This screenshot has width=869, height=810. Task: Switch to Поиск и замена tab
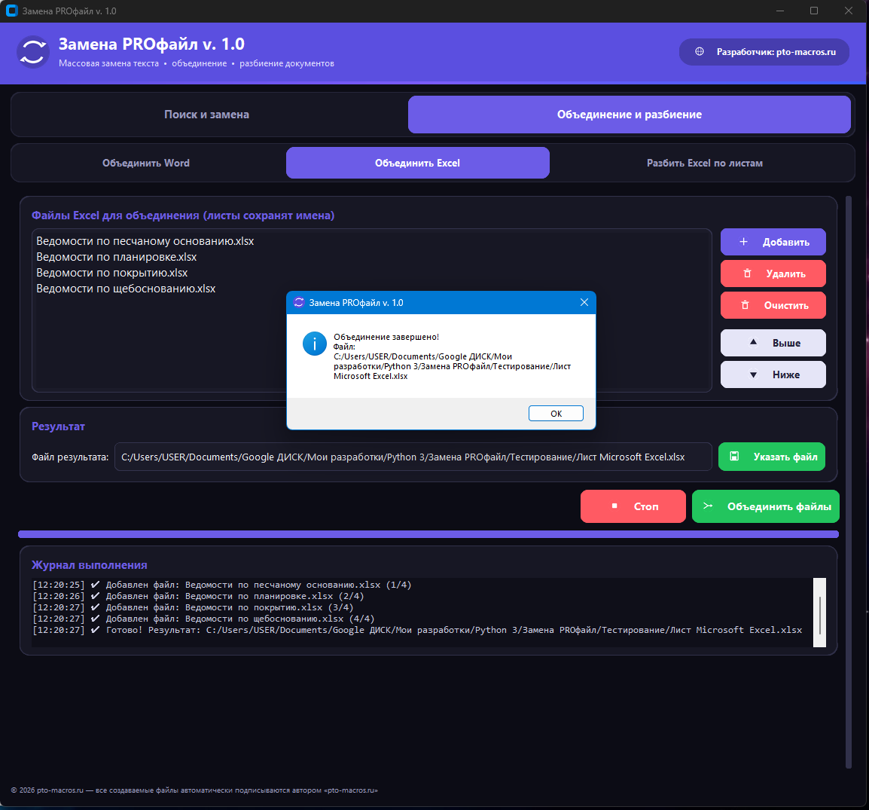pos(207,115)
